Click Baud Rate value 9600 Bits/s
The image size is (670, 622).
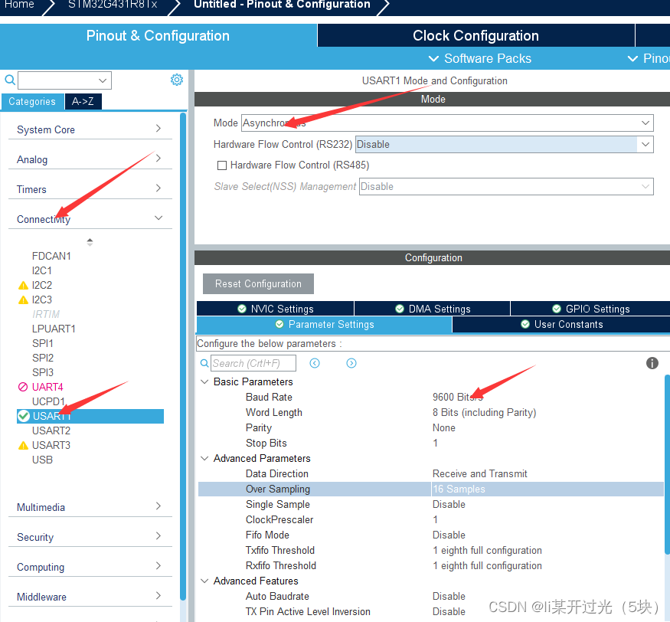[458, 397]
